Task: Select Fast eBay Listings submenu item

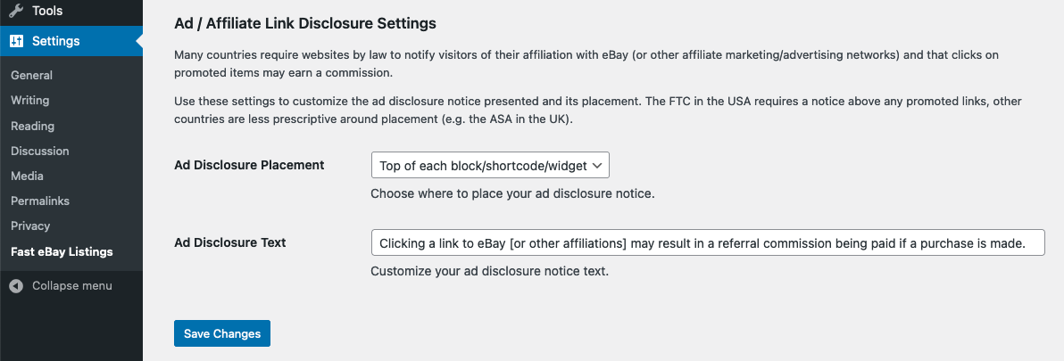Action: pyautogui.click(x=62, y=252)
